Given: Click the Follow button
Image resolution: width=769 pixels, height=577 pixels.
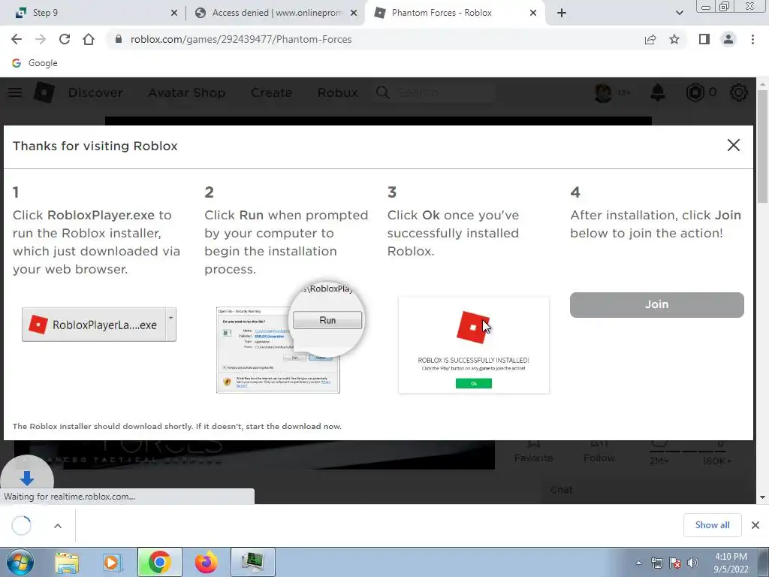Looking at the screenshot, I should coord(599,452).
